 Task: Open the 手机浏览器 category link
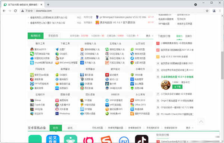pyautogui.click(x=97, y=128)
